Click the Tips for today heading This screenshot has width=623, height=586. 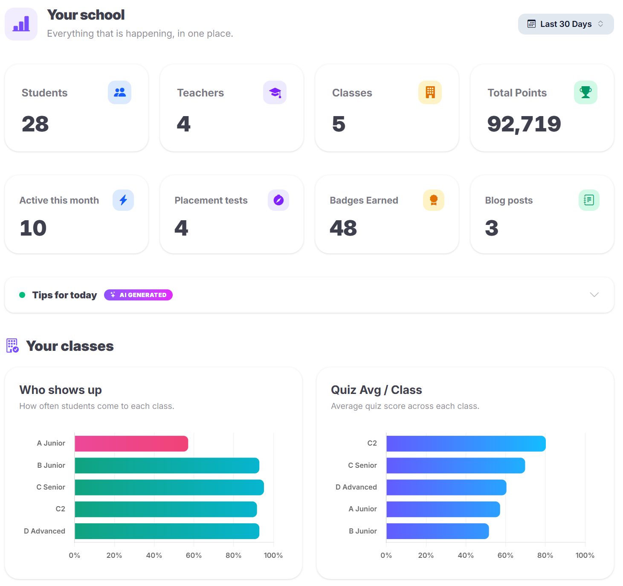click(x=64, y=295)
